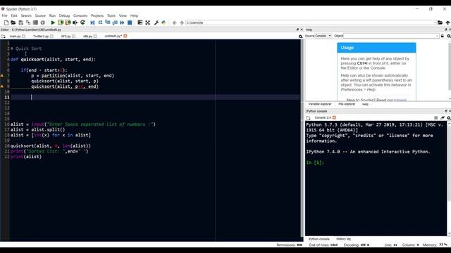Open Preferences wrench icon

point(156,22)
